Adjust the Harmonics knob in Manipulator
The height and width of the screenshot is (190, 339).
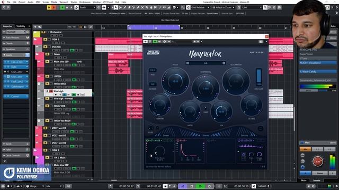[206, 88]
